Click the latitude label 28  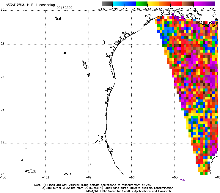(x=2, y=44)
